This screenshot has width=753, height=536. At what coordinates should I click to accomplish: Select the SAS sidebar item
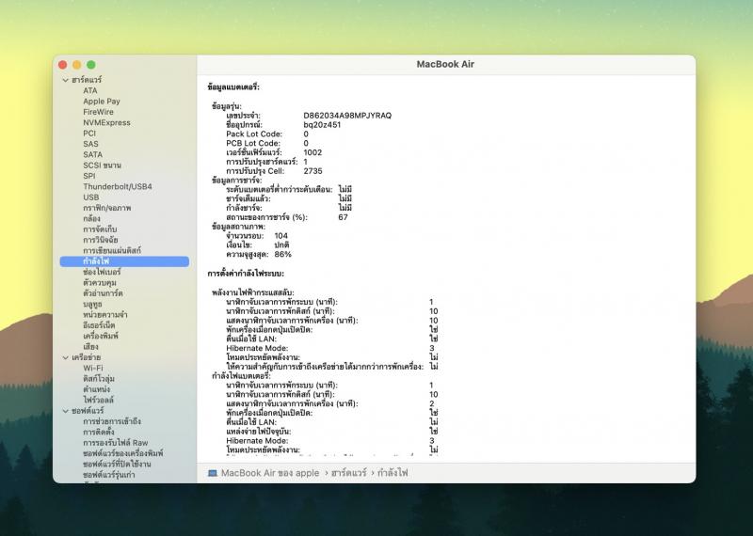(90, 144)
